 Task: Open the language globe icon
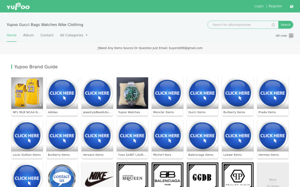click(291, 6)
